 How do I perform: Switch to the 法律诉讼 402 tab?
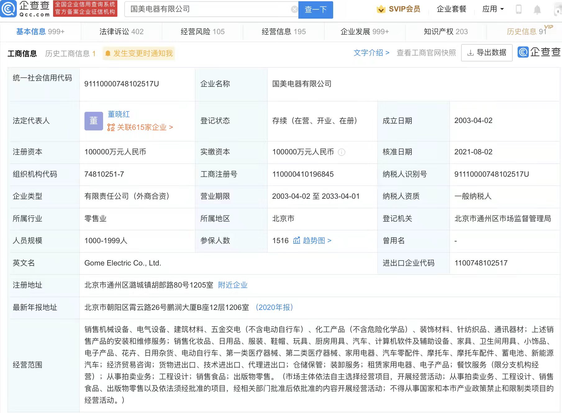click(x=121, y=31)
